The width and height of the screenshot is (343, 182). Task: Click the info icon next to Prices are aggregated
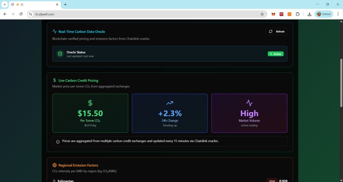58,142
